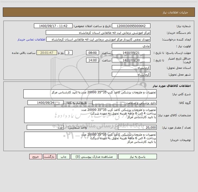Click the ساعت باقی مانده label
Screen dimensions: 198x192
coord(24,53)
